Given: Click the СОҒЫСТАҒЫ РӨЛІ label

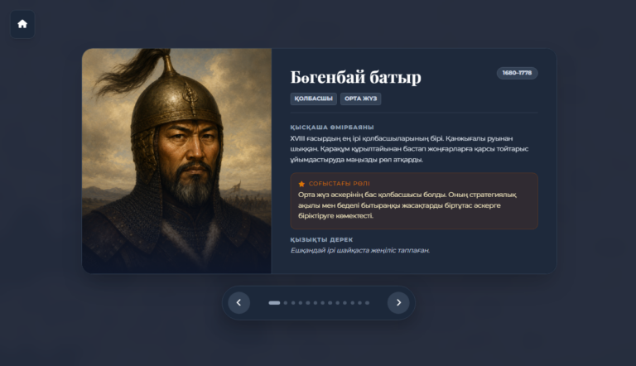Looking at the screenshot, I should coord(339,184).
